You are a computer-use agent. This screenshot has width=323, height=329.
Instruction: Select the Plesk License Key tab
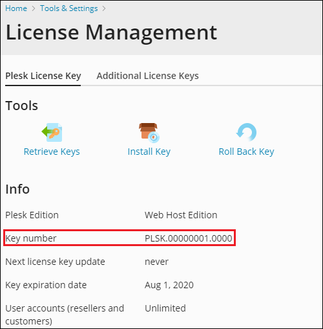pyautogui.click(x=43, y=76)
